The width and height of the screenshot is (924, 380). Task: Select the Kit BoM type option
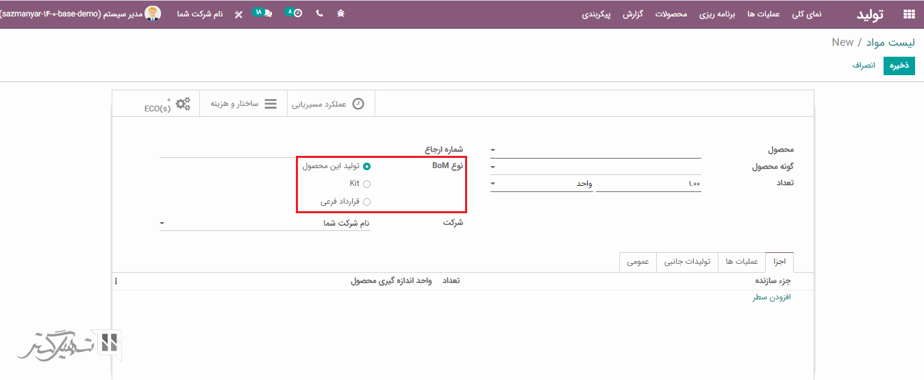pyautogui.click(x=367, y=184)
